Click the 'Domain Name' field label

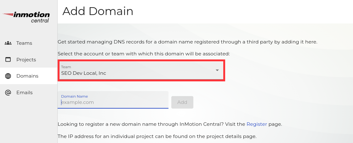(74, 96)
